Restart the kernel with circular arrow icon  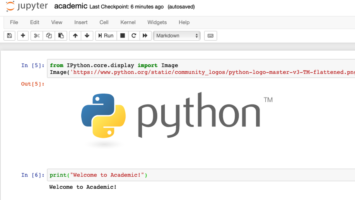point(134,36)
